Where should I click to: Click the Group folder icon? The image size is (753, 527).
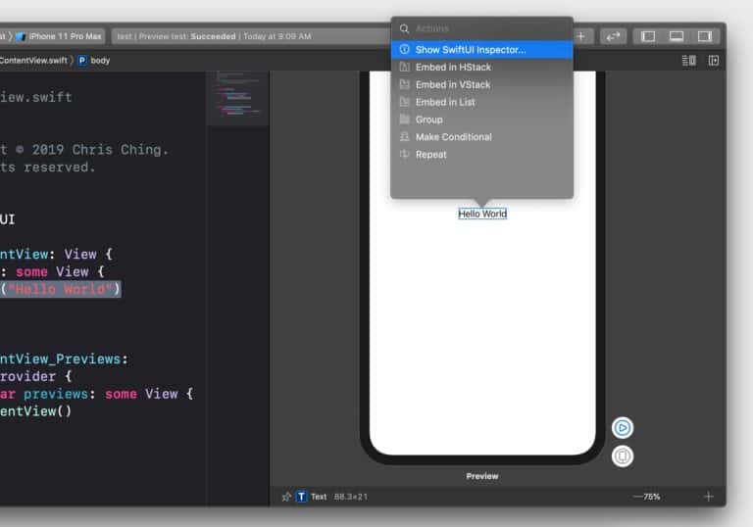pyautogui.click(x=404, y=120)
